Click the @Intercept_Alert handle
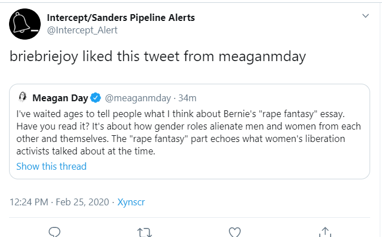382x237 pixels. click(82, 30)
